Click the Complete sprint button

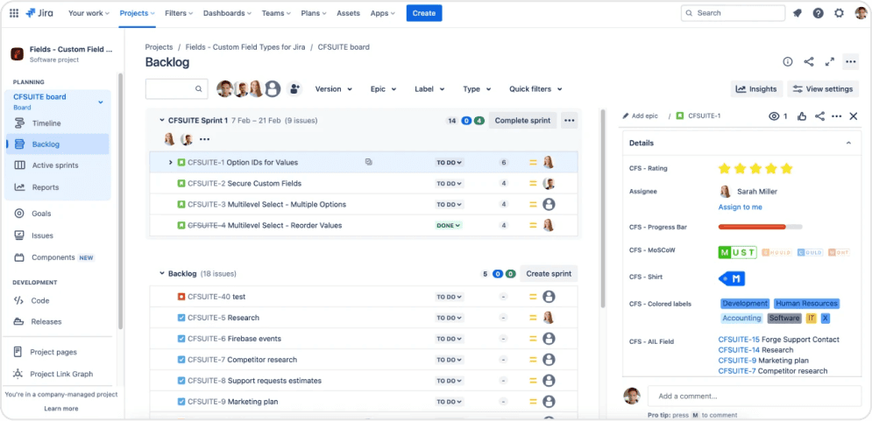(x=522, y=121)
